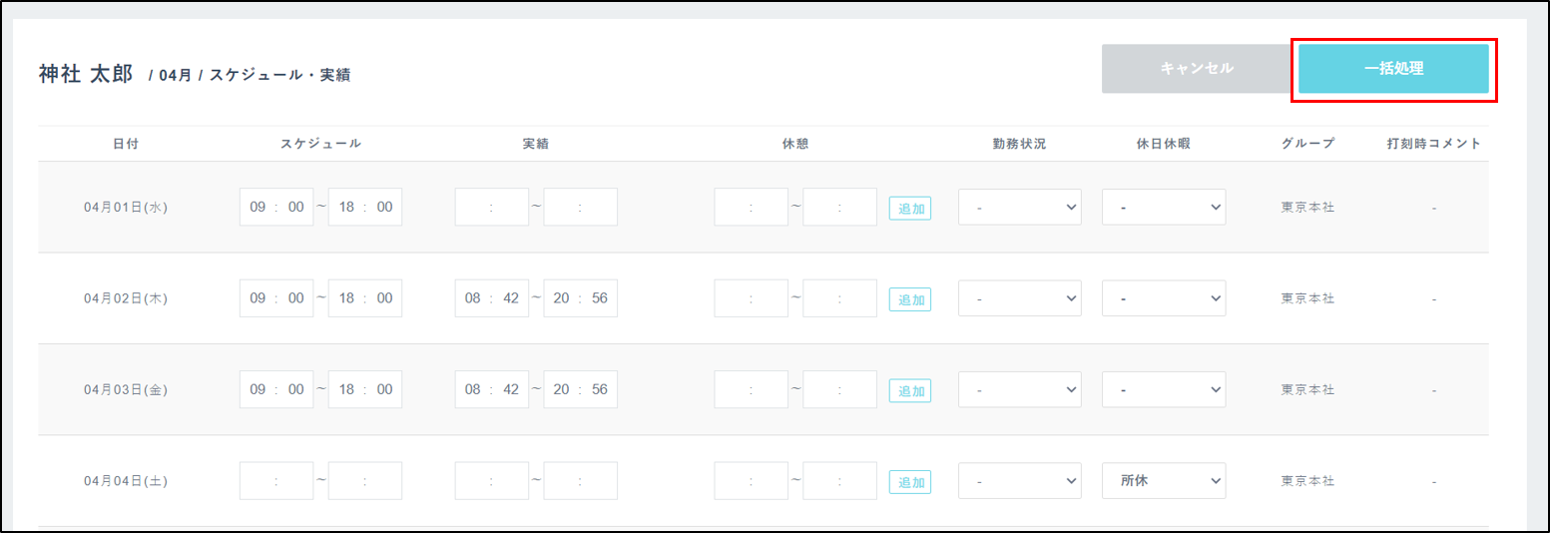The height and width of the screenshot is (533, 1550).
Task: Focus 休憩 start field on 04月03日
Action: click(752, 389)
